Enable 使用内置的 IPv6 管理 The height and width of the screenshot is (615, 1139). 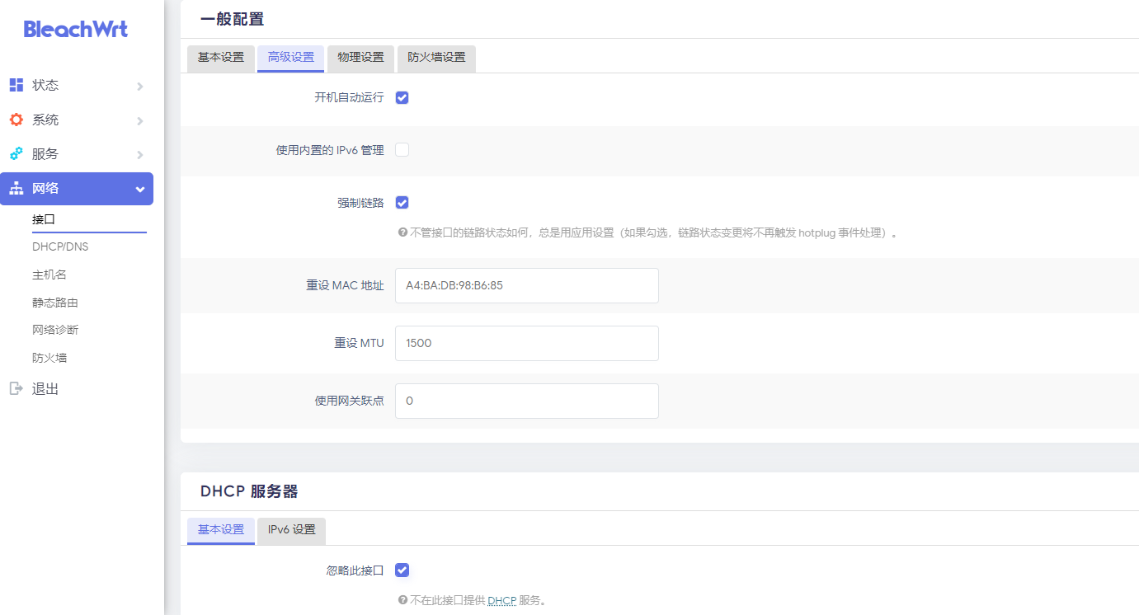tap(402, 149)
